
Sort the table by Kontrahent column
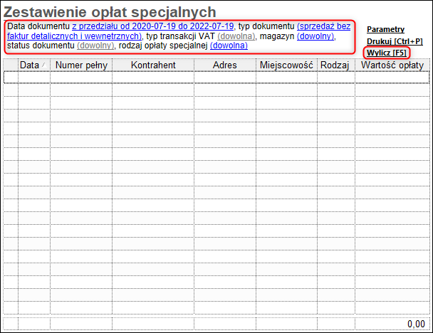coord(153,65)
